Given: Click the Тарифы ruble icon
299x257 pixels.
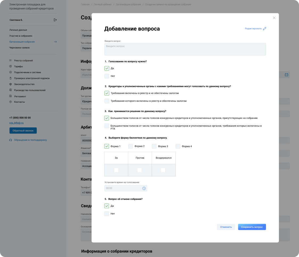Looking at the screenshot, I should (11, 67).
